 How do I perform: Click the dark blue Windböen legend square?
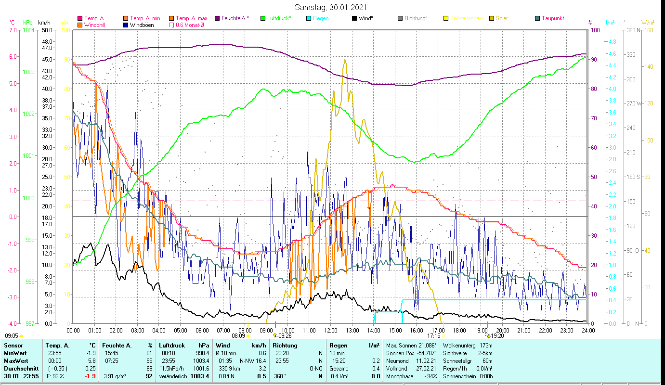(x=126, y=25)
